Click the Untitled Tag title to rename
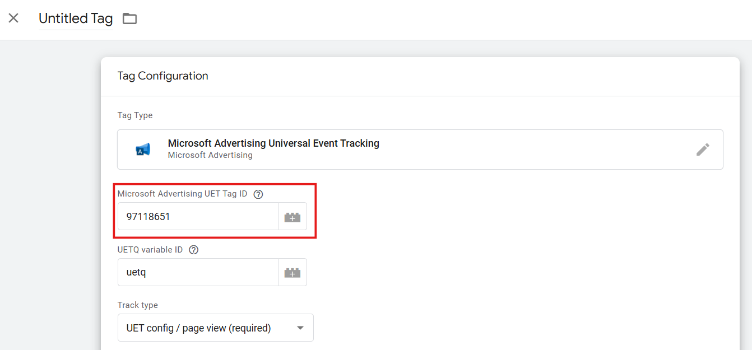The height and width of the screenshot is (350, 752). 76,18
